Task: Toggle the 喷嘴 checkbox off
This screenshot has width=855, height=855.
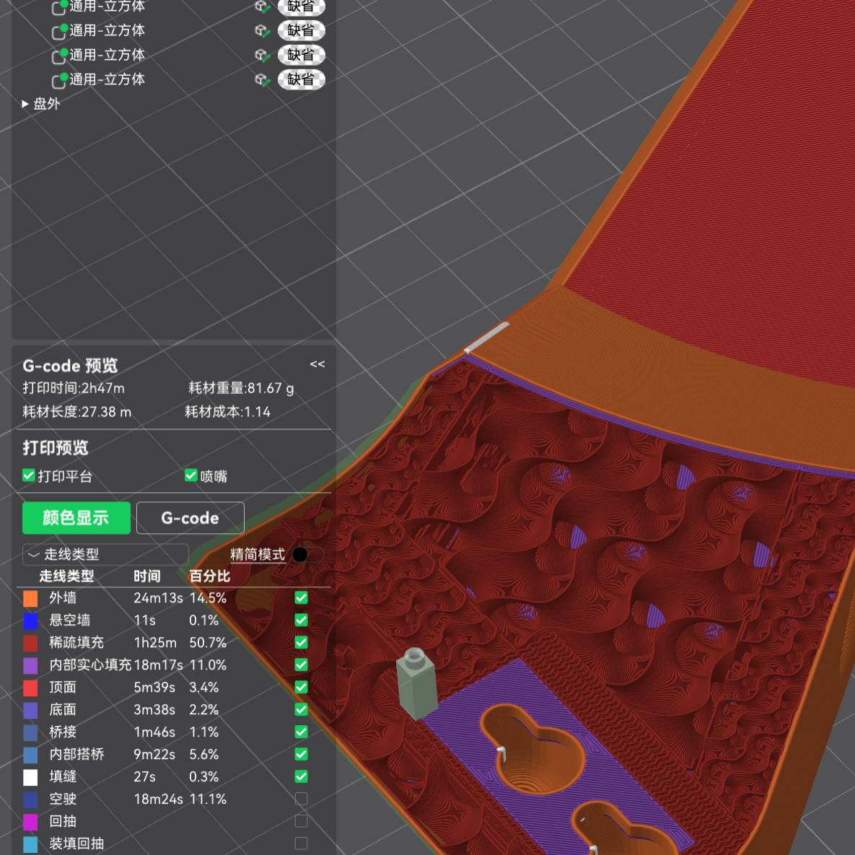Action: (191, 475)
